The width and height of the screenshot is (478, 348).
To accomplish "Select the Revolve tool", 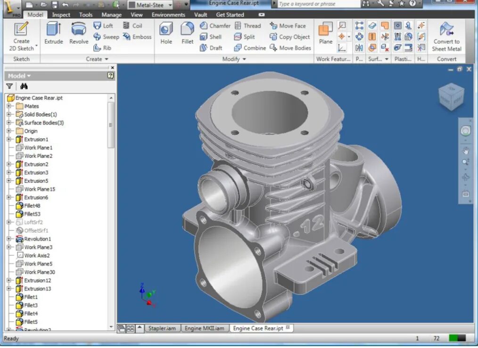I will pos(79,33).
